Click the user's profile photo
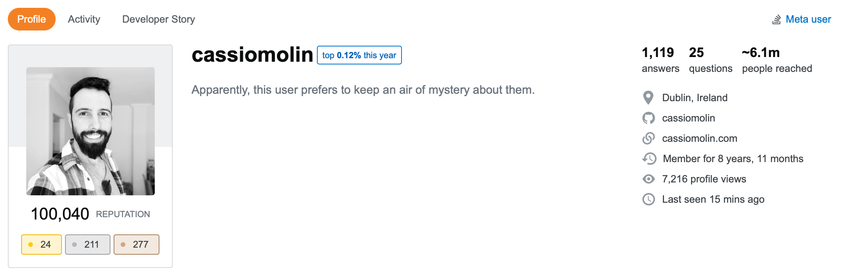The height and width of the screenshot is (275, 843). (90, 131)
